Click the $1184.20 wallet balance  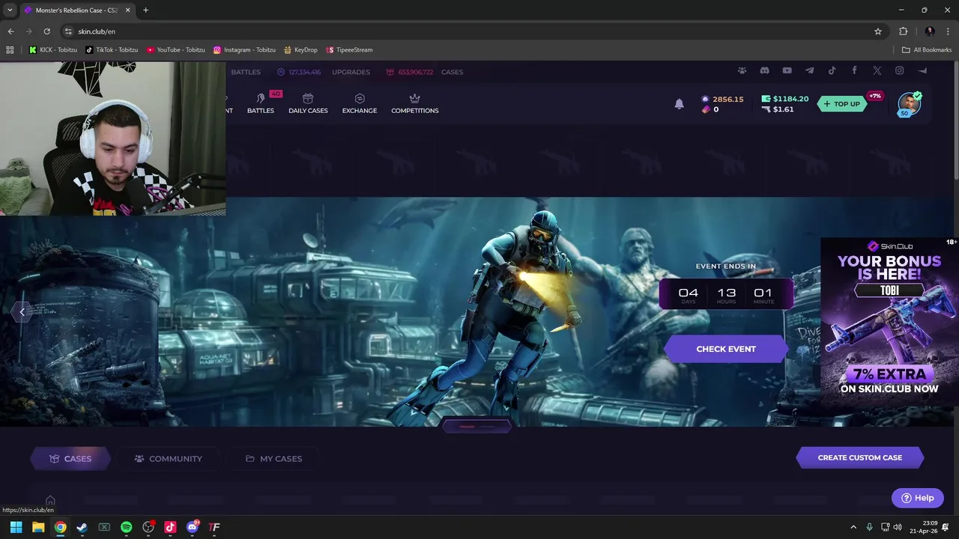784,99
